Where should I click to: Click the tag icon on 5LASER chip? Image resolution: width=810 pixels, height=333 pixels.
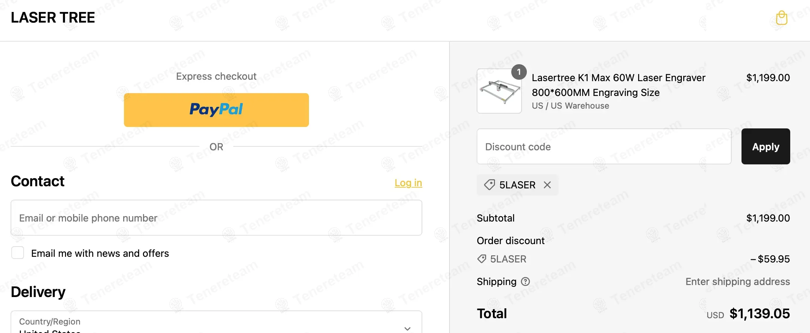coord(489,185)
